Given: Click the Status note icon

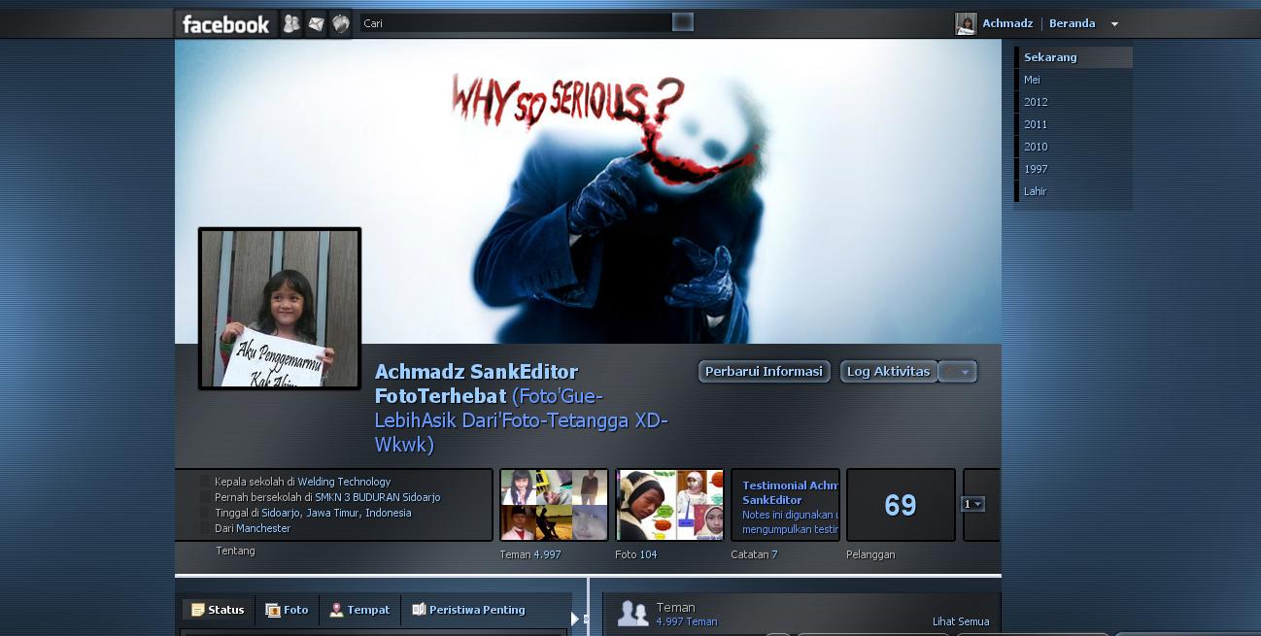Looking at the screenshot, I should [x=197, y=610].
